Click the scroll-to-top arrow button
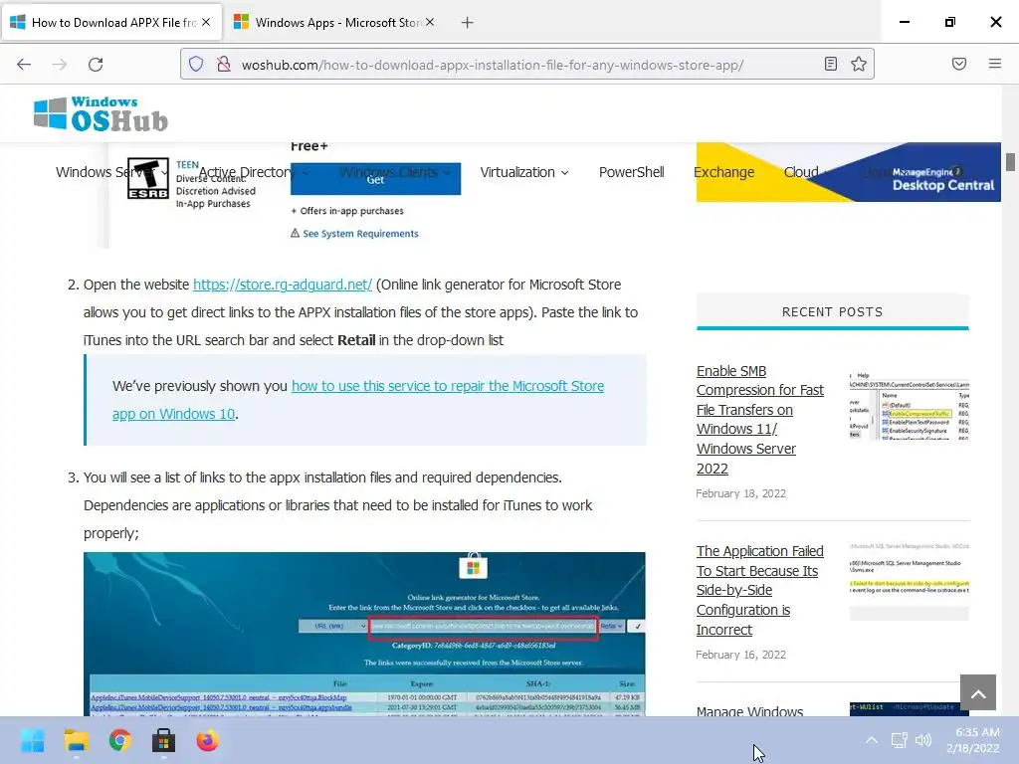The image size is (1019, 764). (977, 692)
